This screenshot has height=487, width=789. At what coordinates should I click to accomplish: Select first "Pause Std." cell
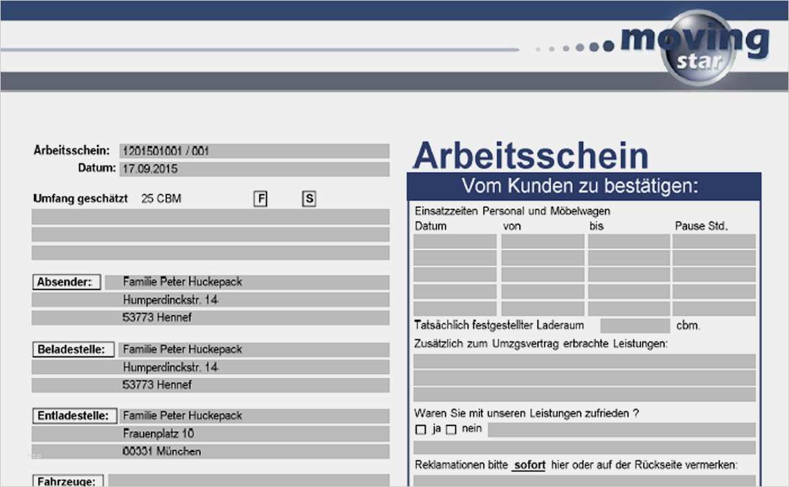point(714,242)
